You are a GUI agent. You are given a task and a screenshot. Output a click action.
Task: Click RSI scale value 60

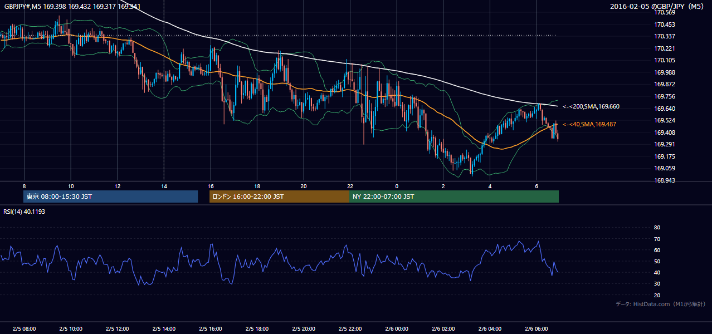[x=657, y=250]
